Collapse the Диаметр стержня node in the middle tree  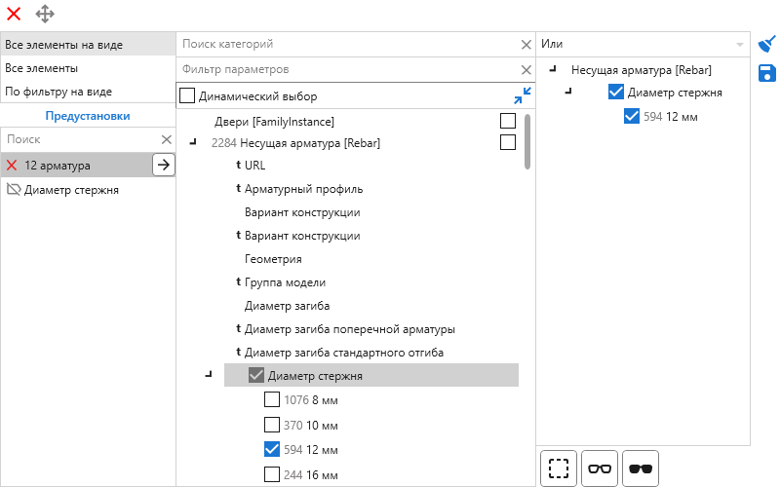click(209, 375)
